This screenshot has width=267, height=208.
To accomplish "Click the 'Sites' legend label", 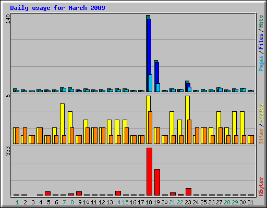I will (261, 136).
